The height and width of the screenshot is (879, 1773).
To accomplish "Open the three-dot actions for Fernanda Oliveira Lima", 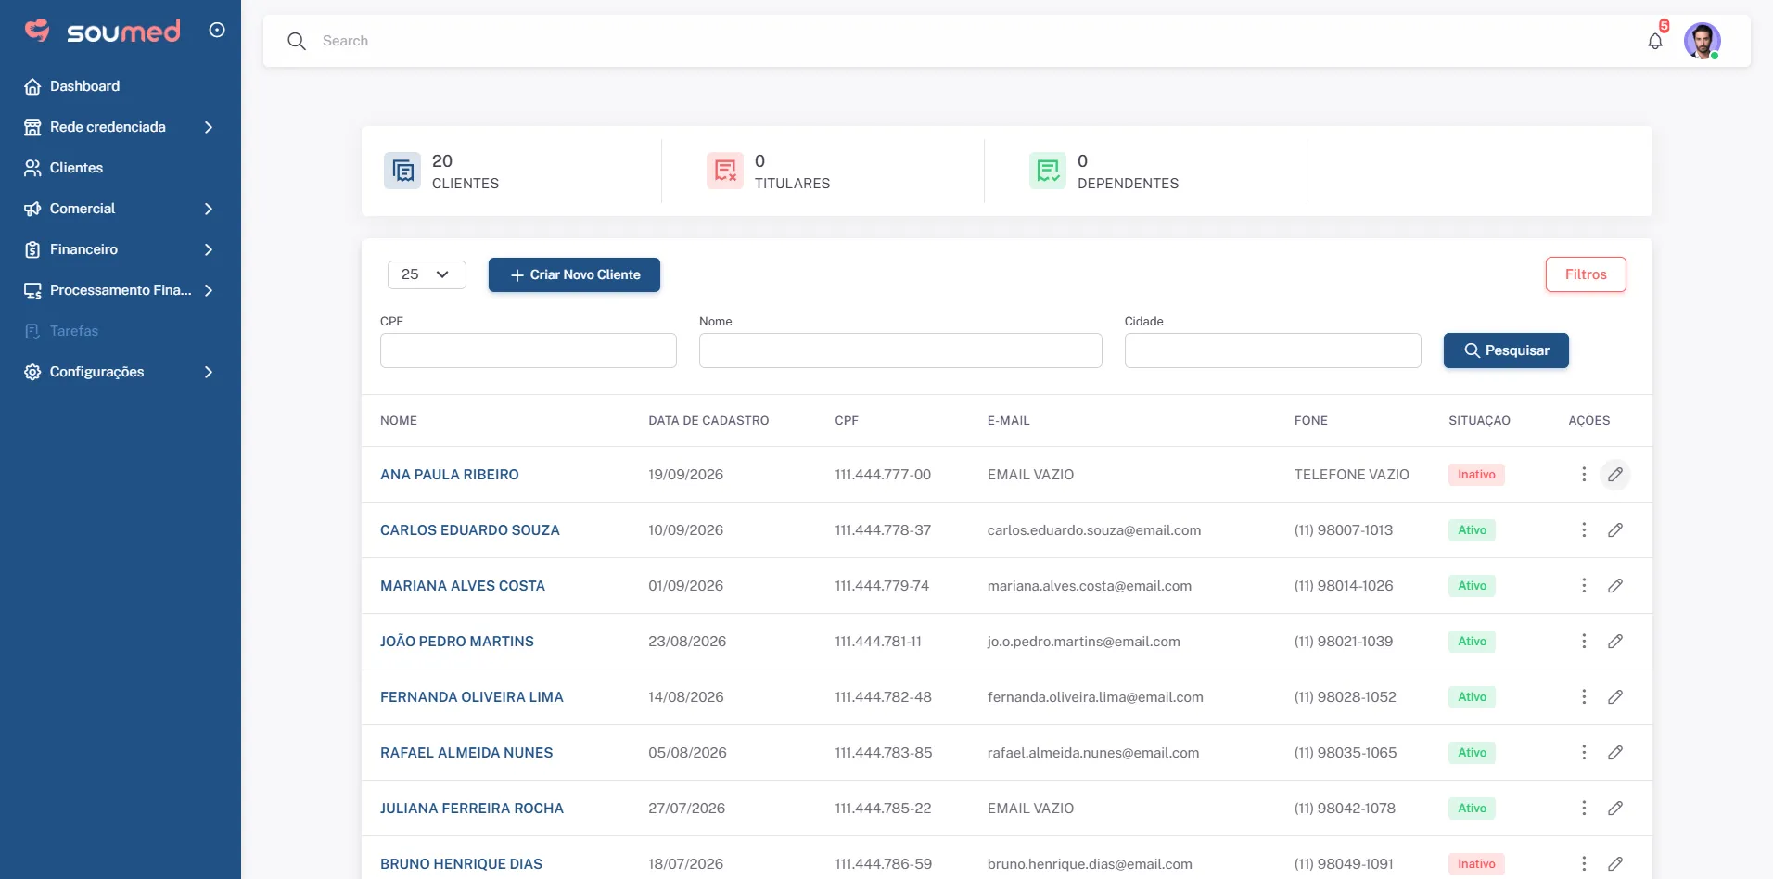I will (x=1584, y=697).
